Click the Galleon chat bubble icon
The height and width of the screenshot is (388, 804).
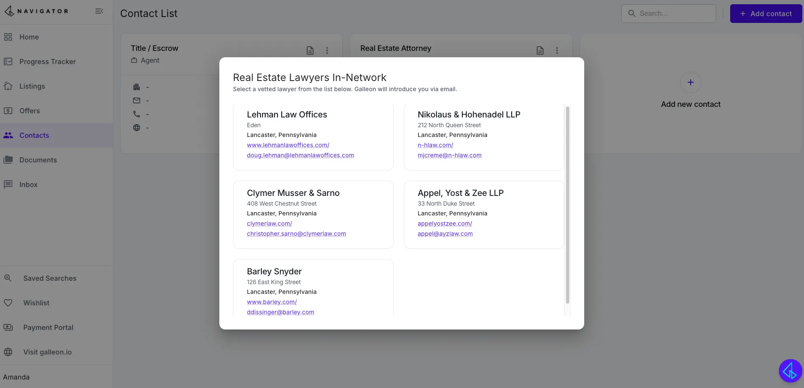coord(790,371)
